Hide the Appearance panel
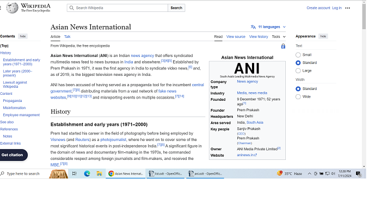The image size is (381, 213). click(323, 36)
